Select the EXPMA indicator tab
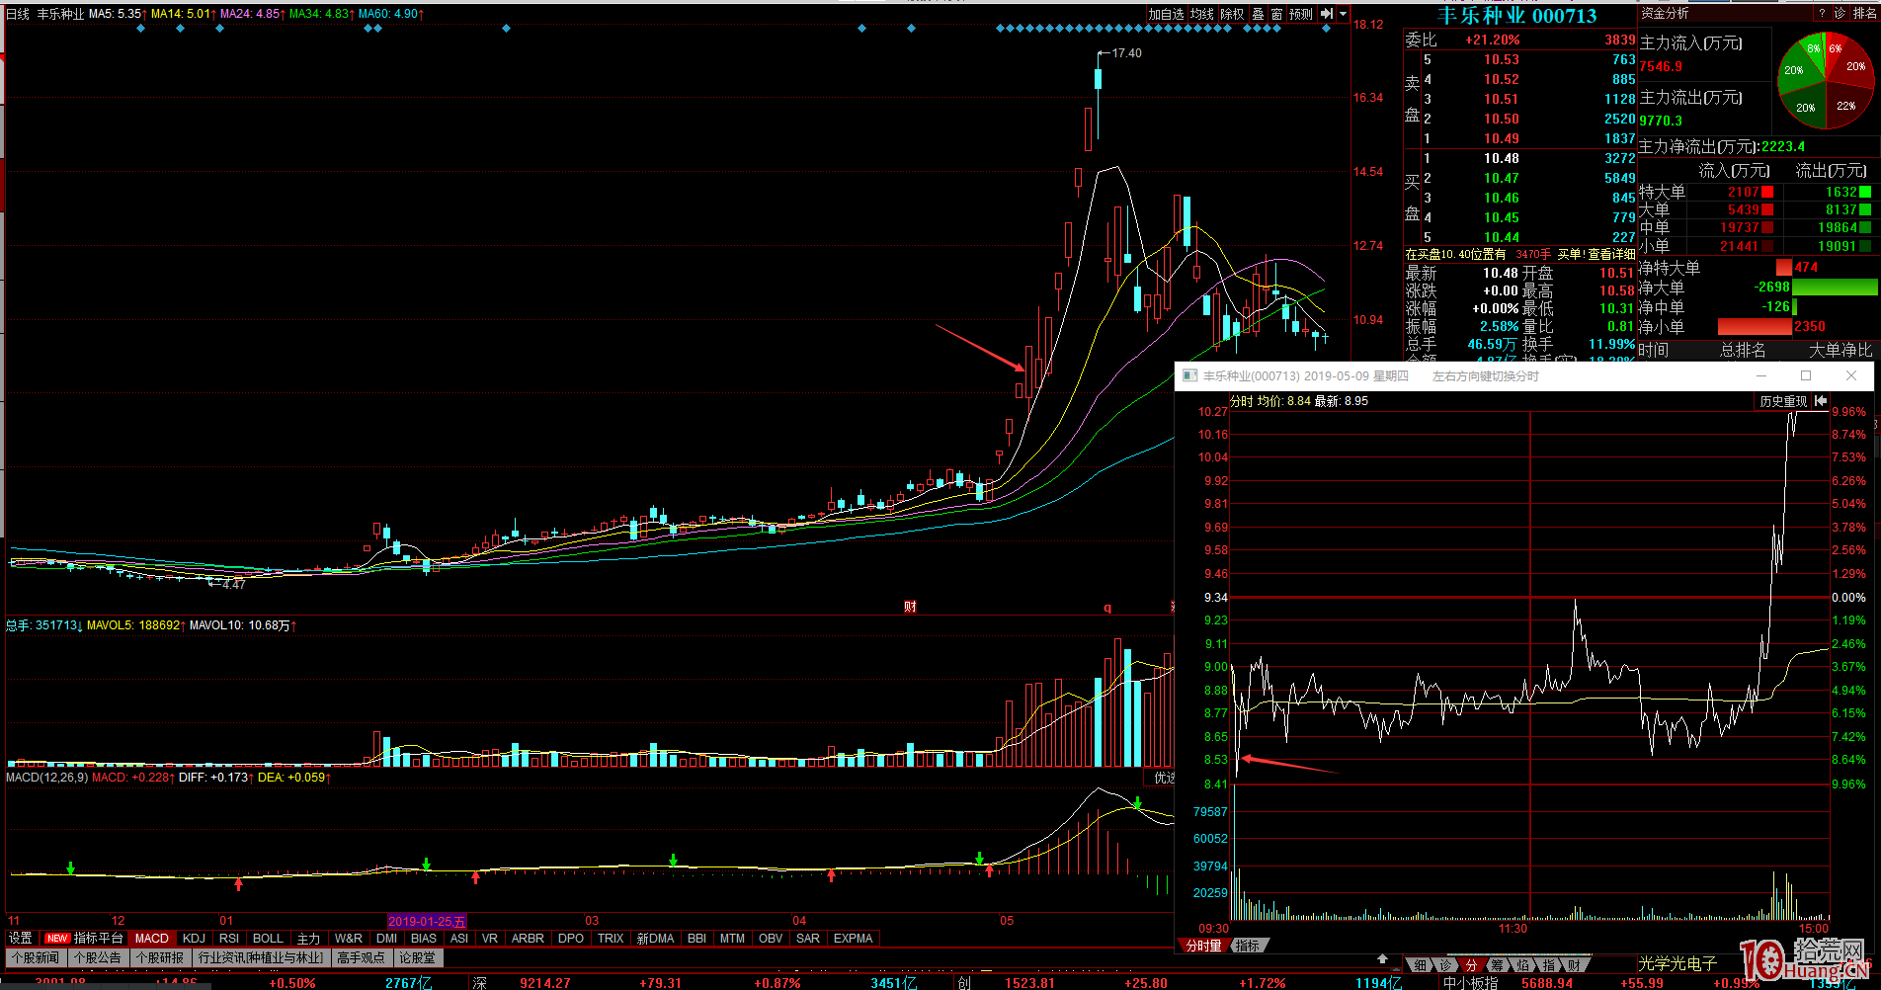 [853, 938]
